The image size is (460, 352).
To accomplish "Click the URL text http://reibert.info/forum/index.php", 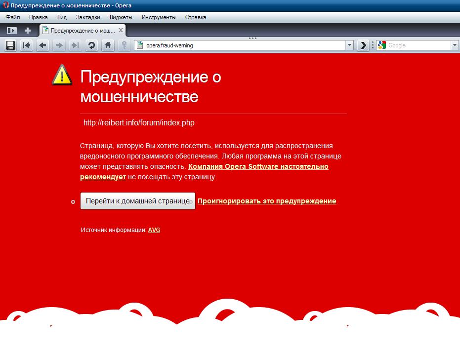I will click(x=139, y=123).
